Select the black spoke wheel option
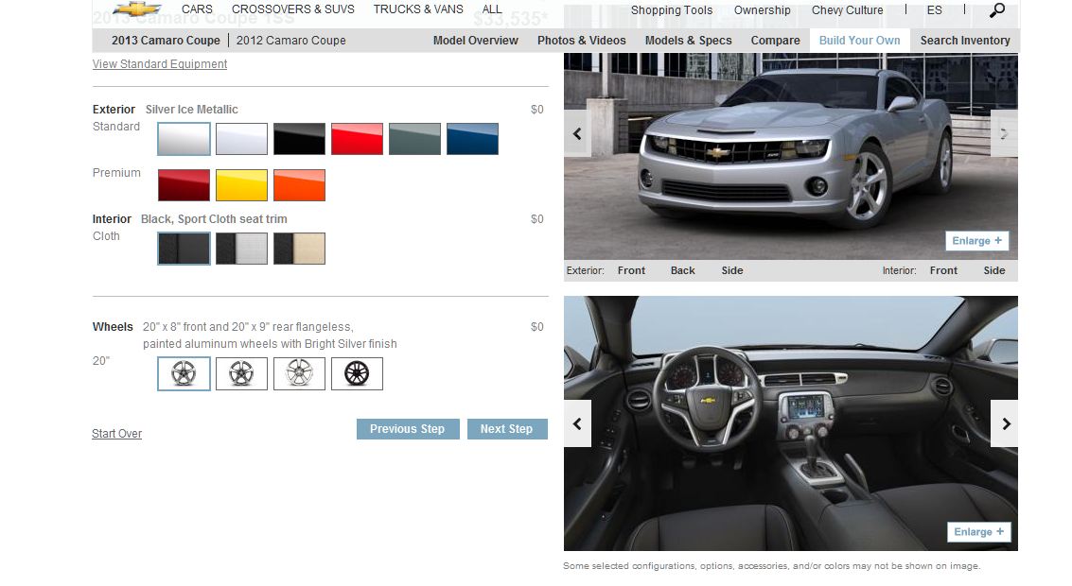 click(x=357, y=373)
